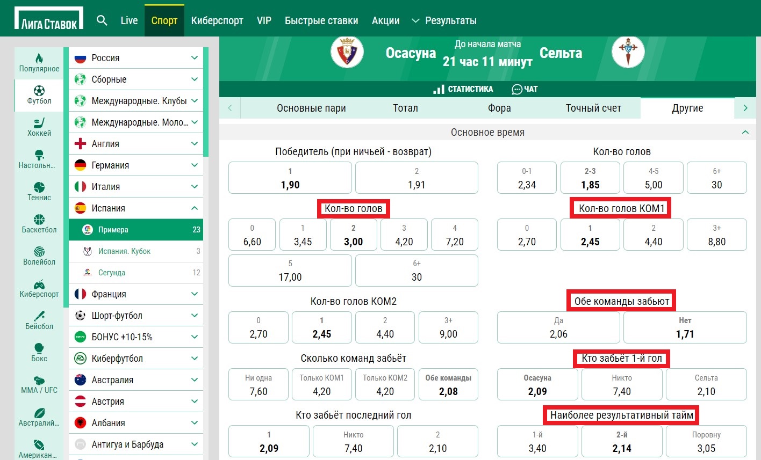Viewport: 761px width, 460px height.
Task: Open Испания. Кубок league
Action: tap(136, 251)
